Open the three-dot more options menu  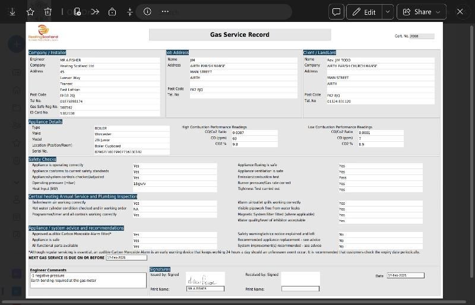click(165, 12)
